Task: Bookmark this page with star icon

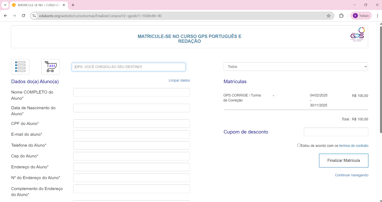Action: (329, 16)
